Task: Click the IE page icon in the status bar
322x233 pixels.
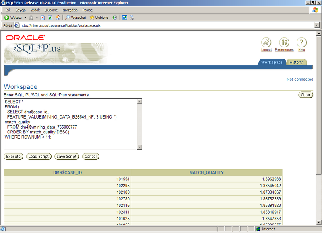Action: [x=3, y=229]
